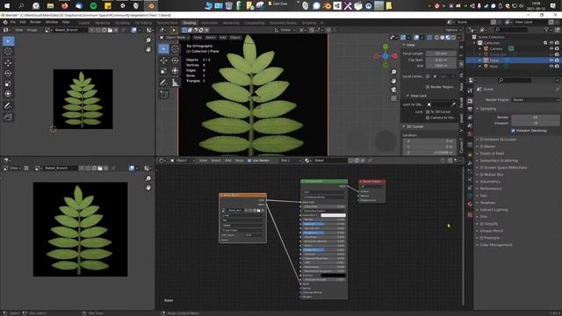This screenshot has width=562, height=316.
Task: Open Windows taskbar search
Action: 21,6
